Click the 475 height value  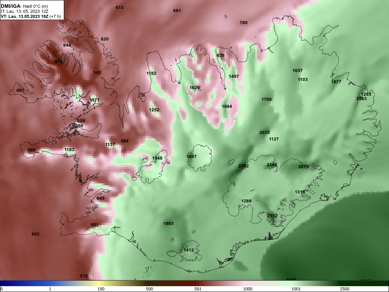click(x=59, y=62)
